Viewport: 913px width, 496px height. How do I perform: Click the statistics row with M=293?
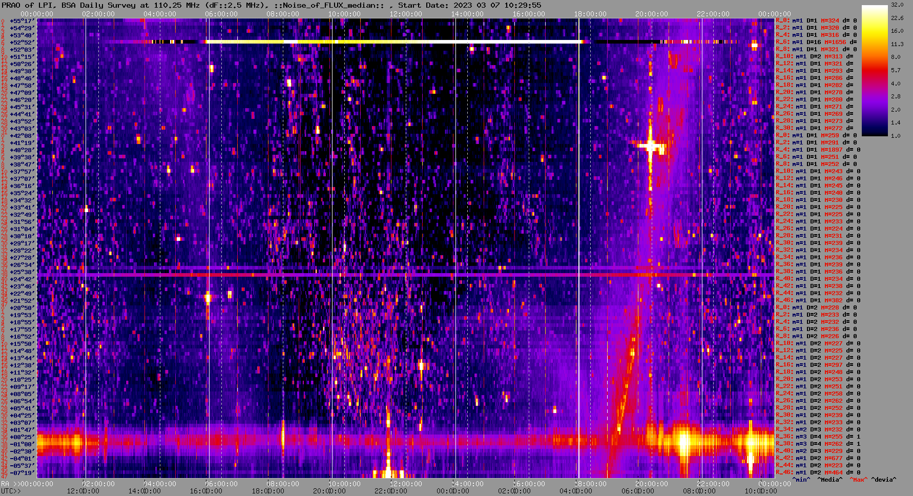pos(815,71)
